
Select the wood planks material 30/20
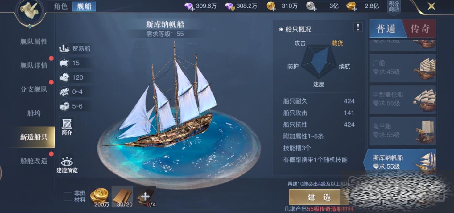pyautogui.click(x=122, y=196)
